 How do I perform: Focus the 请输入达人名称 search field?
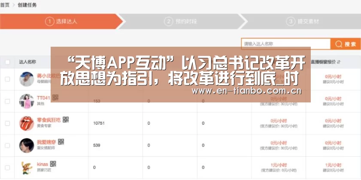point(286,44)
